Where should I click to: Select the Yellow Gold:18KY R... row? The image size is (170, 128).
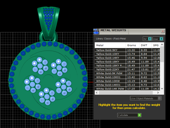127,65
